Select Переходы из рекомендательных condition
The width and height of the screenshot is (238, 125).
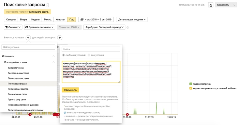click(25, 110)
